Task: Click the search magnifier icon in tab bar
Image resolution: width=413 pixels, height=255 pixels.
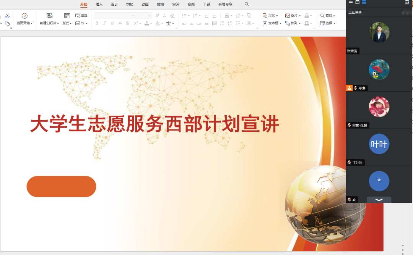Action: 247,4
